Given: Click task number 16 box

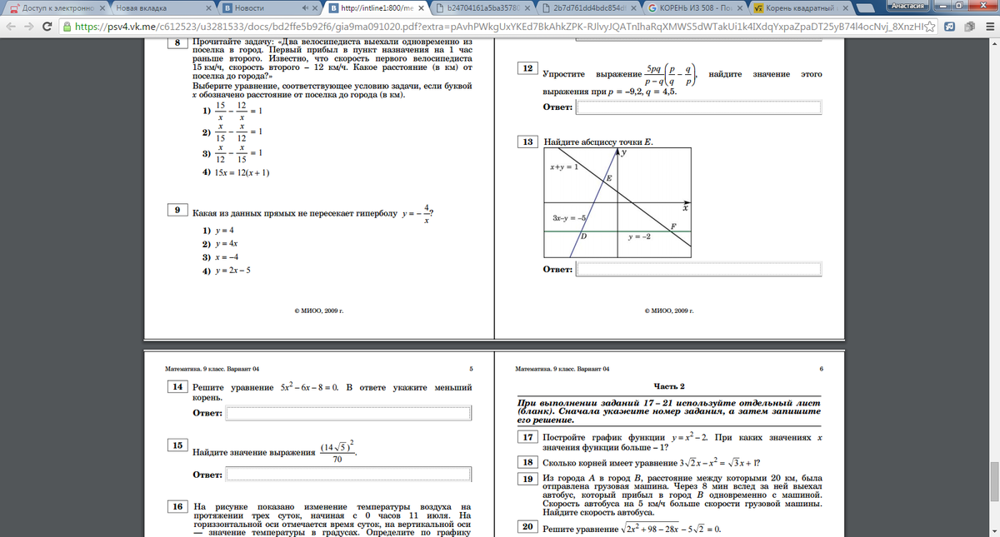Looking at the screenshot, I should (x=177, y=506).
